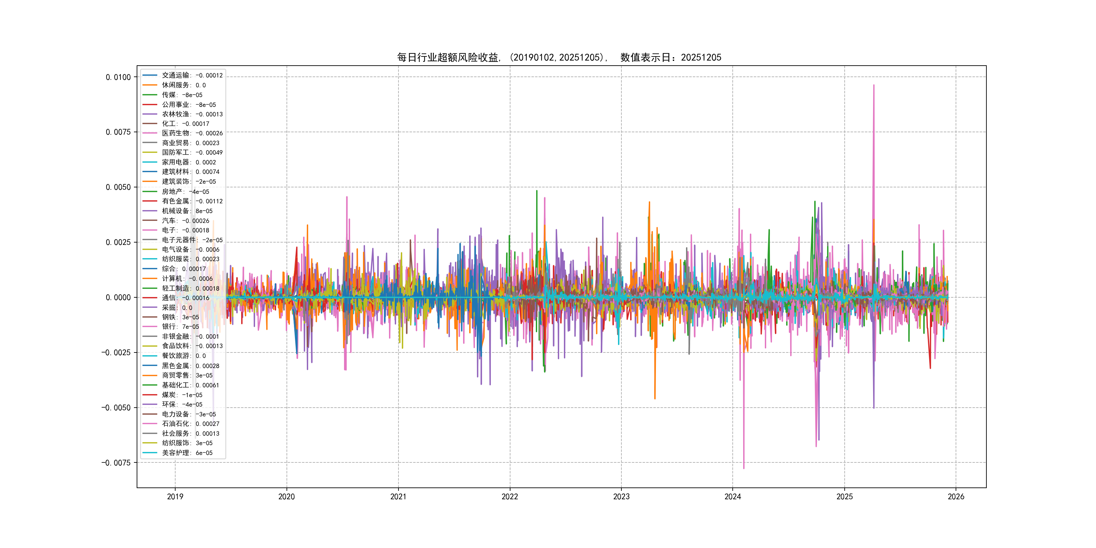Click the 0.0000 y-axis tick label
The image size is (1096, 548).
tap(118, 297)
